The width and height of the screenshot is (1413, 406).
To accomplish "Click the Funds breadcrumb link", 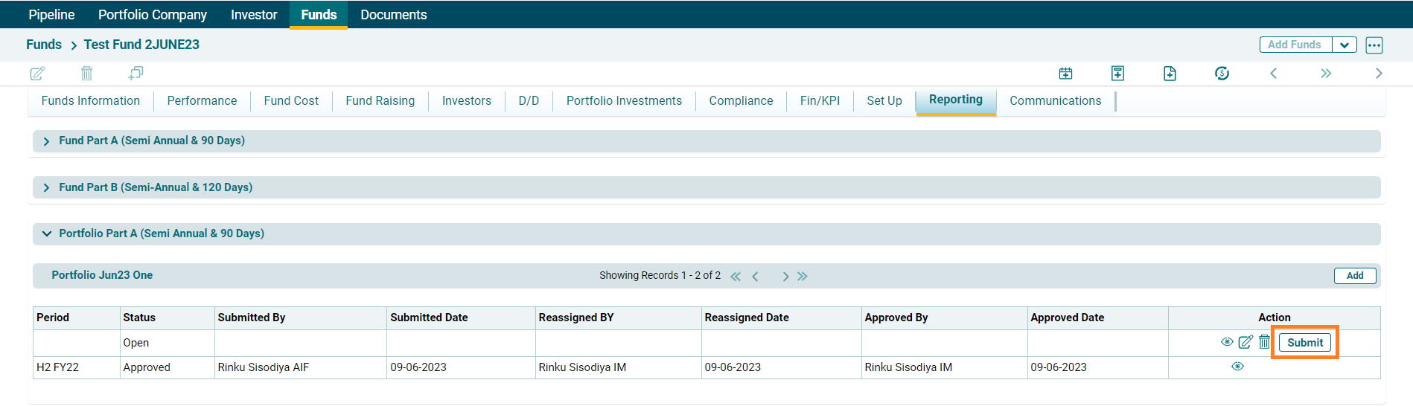I will click(44, 45).
